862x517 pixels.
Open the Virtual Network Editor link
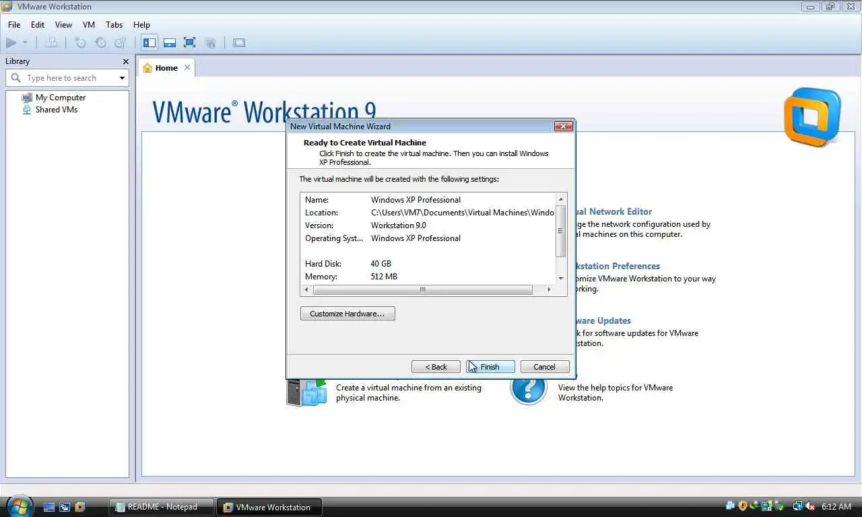(614, 211)
